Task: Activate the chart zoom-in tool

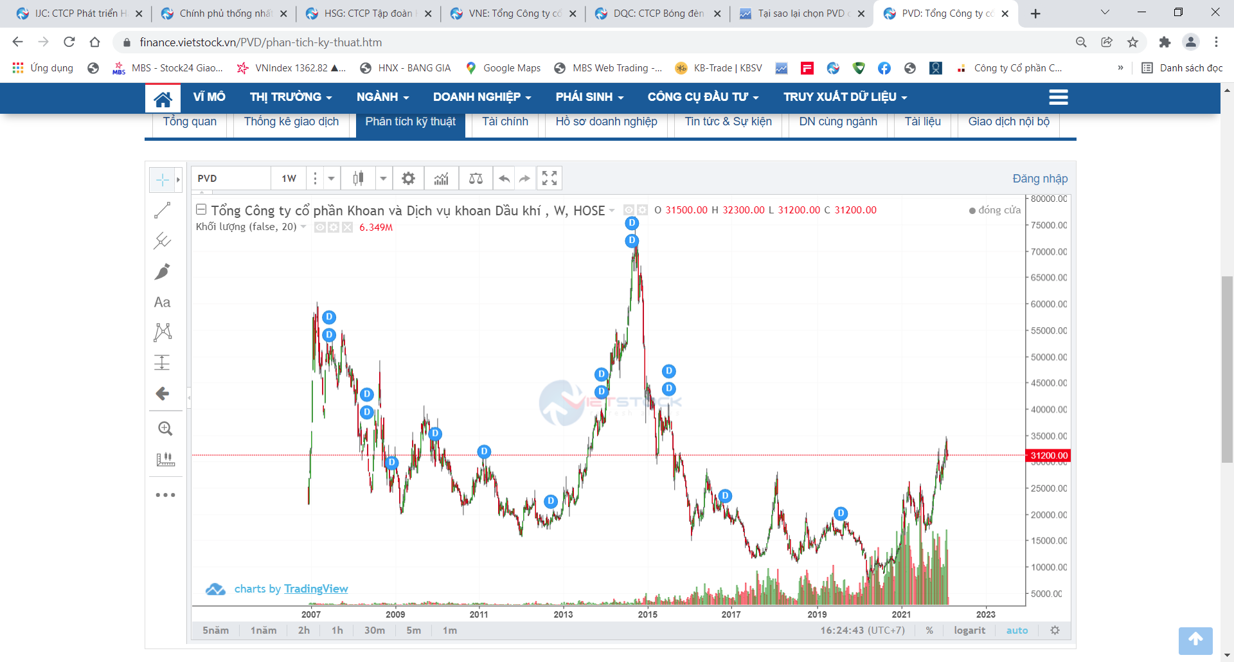Action: point(165,429)
